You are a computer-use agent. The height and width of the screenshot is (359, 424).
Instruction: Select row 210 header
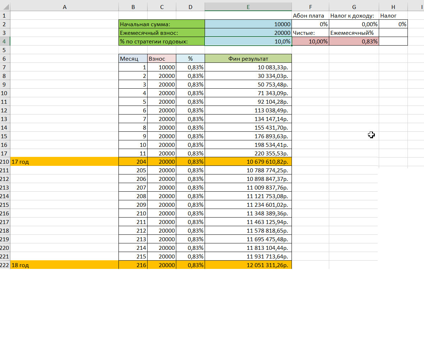[5, 162]
